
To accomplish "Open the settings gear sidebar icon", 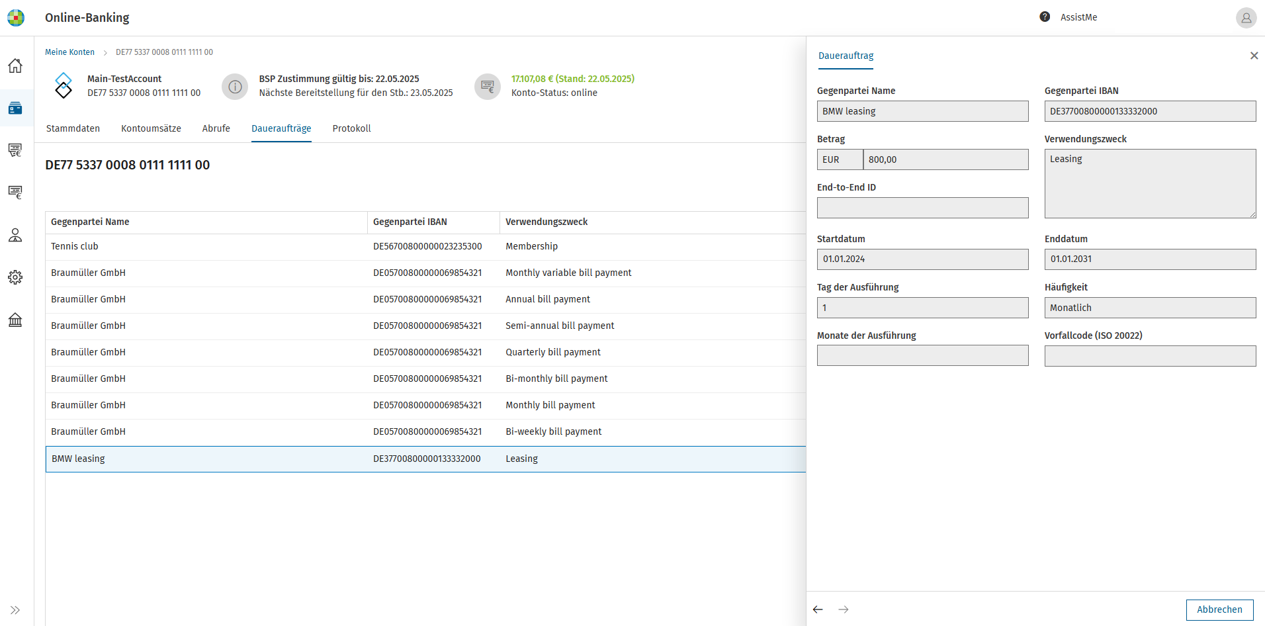I will [x=15, y=277].
